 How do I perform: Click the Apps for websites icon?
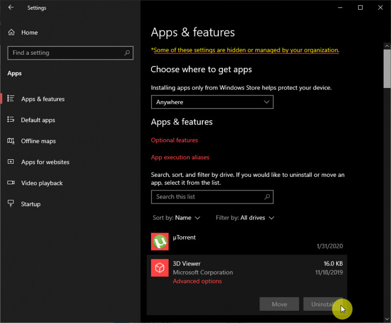(x=11, y=162)
